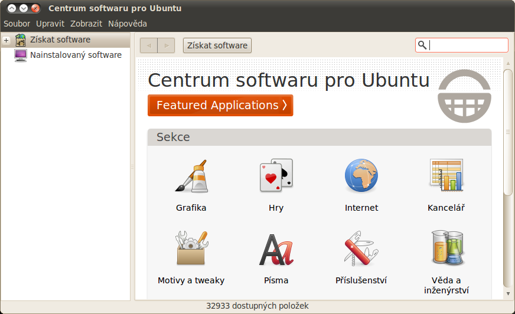Expand the Získat software tree node
The height and width of the screenshot is (314, 515).
(x=6, y=40)
